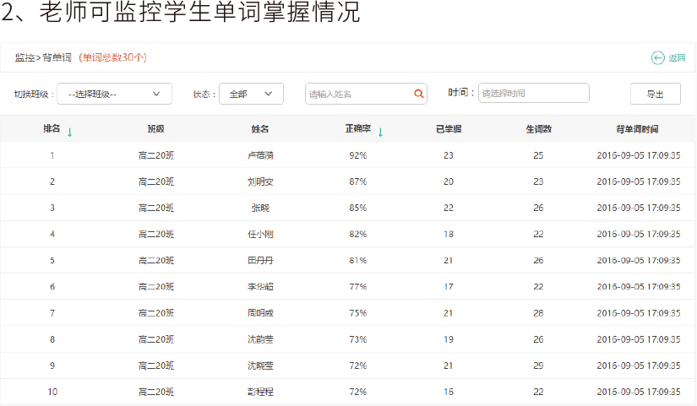Sort by ranking arrow icon

pos(69,131)
